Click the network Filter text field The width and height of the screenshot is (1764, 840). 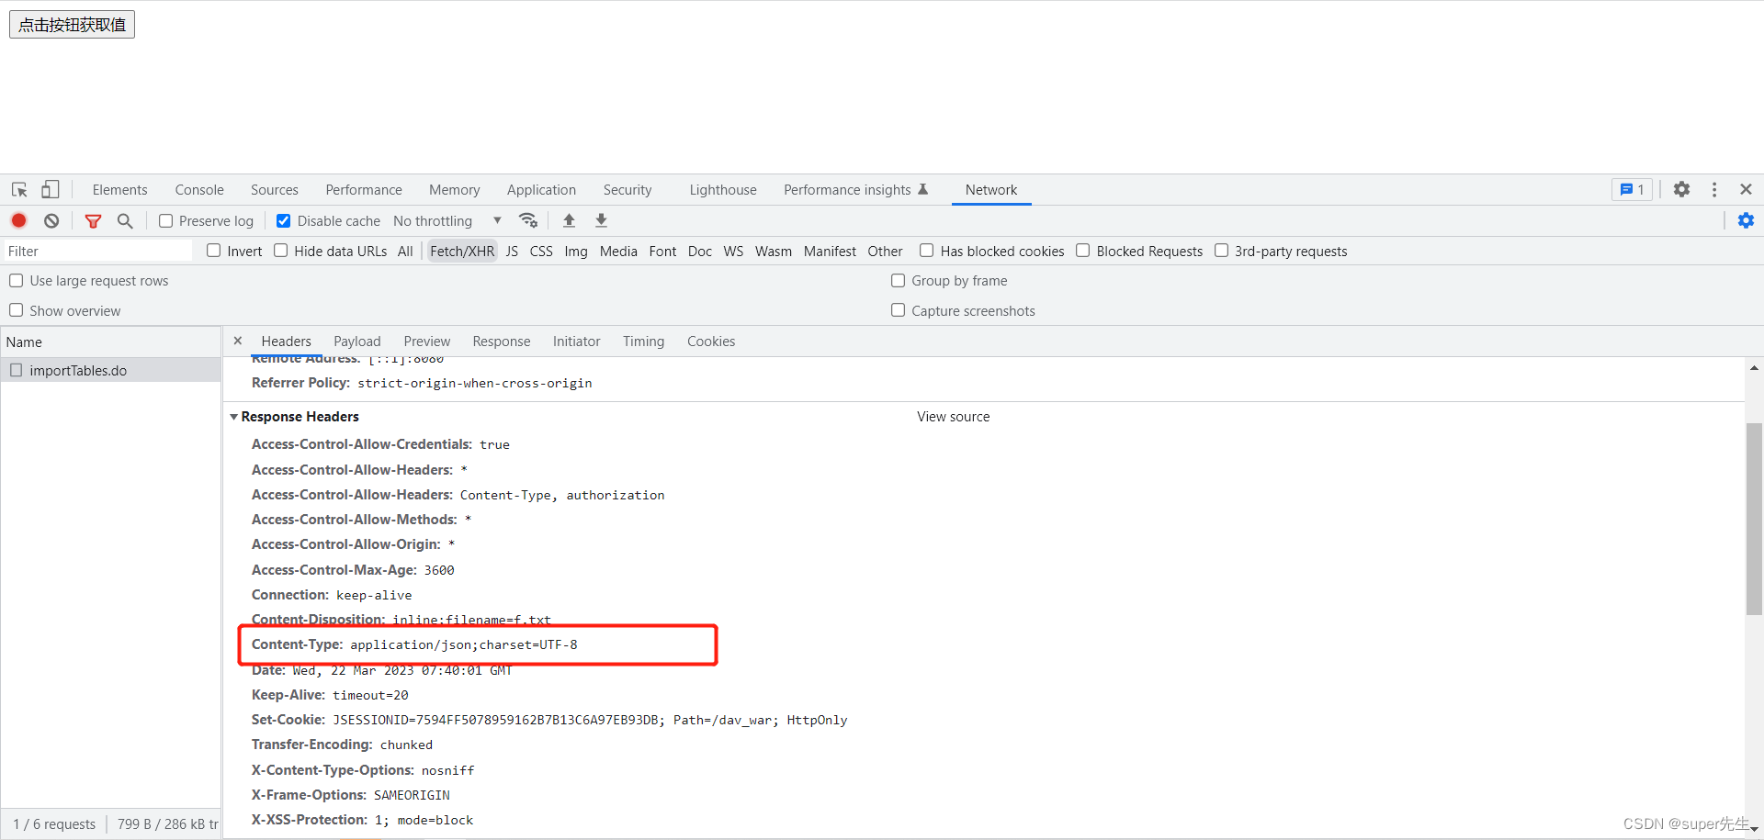(x=97, y=251)
